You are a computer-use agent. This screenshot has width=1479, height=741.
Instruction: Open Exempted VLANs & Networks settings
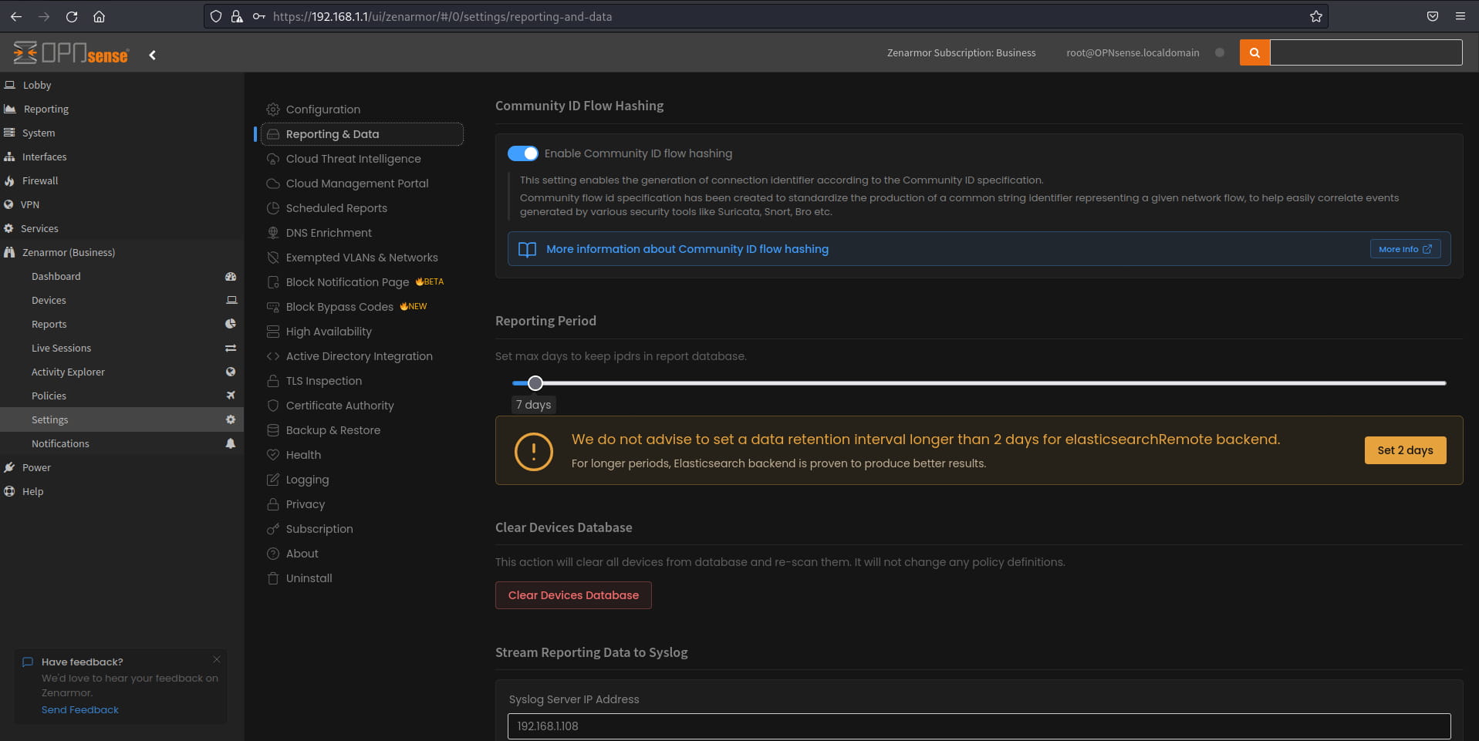(362, 258)
